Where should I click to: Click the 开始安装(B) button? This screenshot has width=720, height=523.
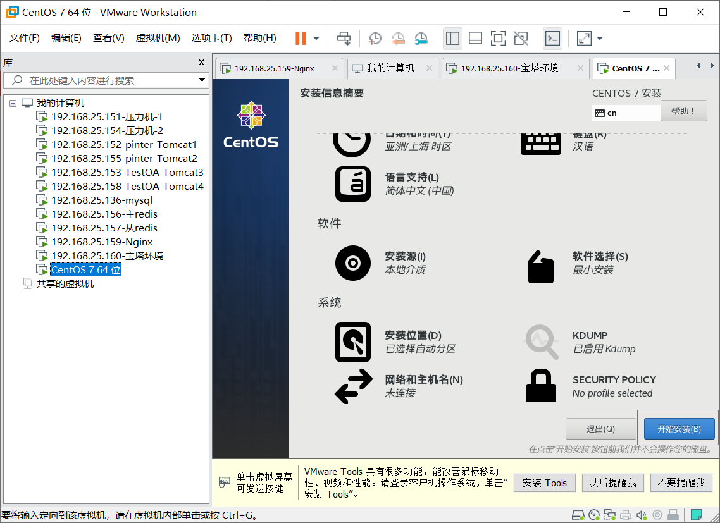click(679, 429)
